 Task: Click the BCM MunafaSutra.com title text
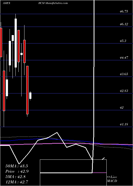[53, 3]
